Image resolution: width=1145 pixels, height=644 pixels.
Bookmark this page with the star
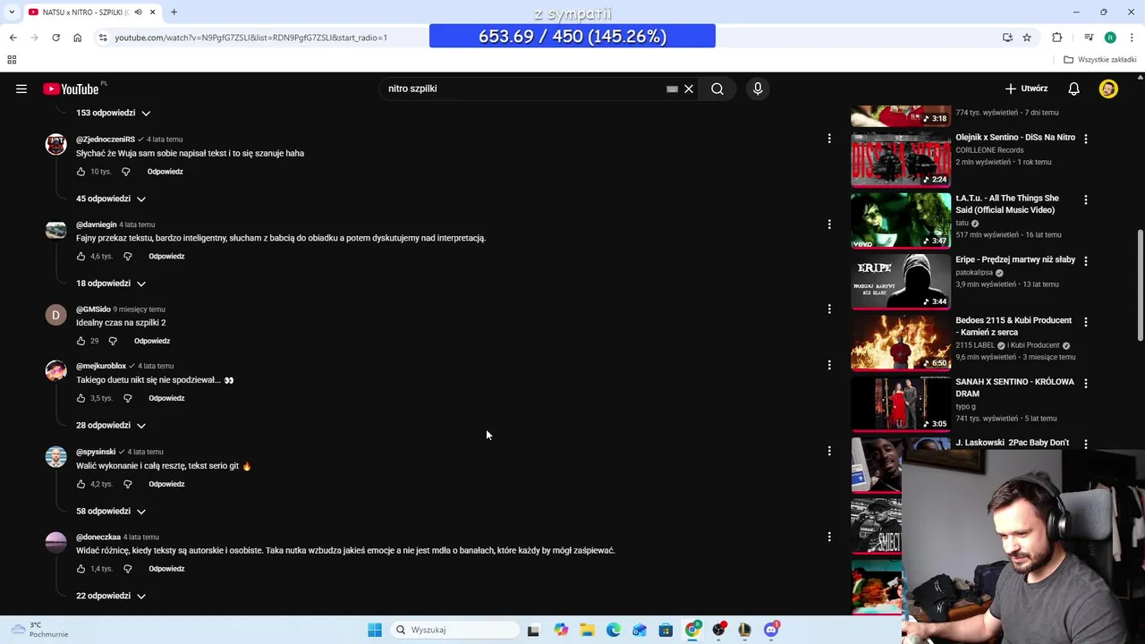(x=1027, y=38)
